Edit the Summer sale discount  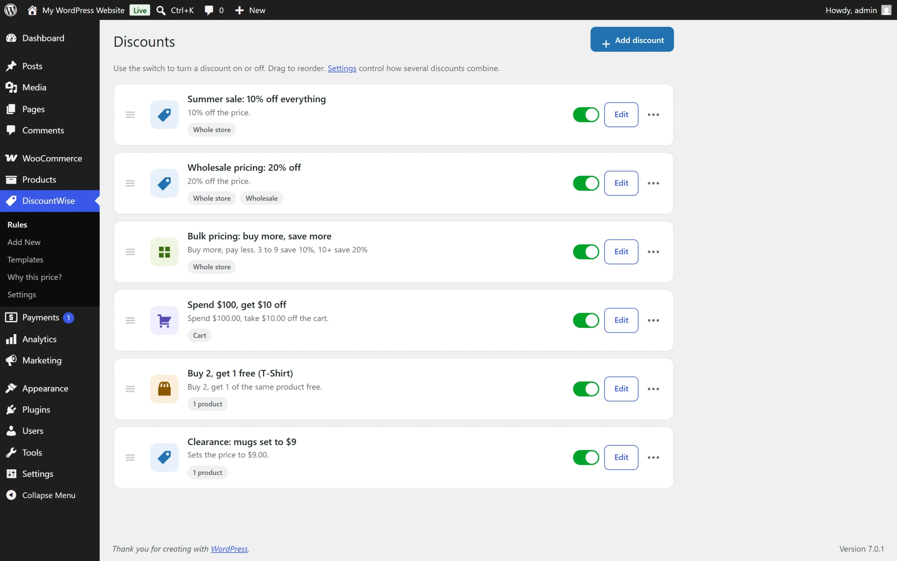621,115
